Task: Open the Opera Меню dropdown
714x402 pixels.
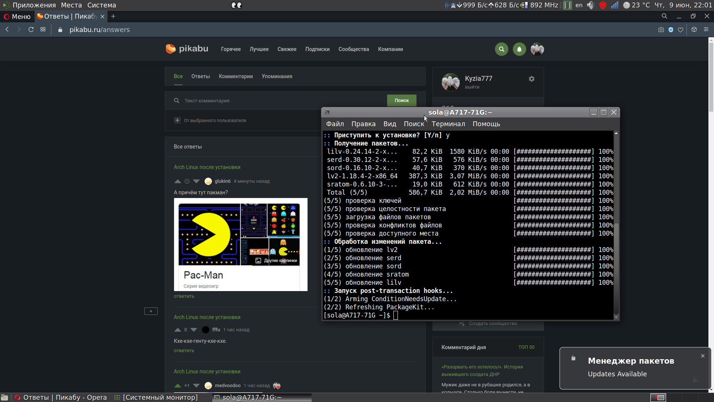Action: [17, 16]
